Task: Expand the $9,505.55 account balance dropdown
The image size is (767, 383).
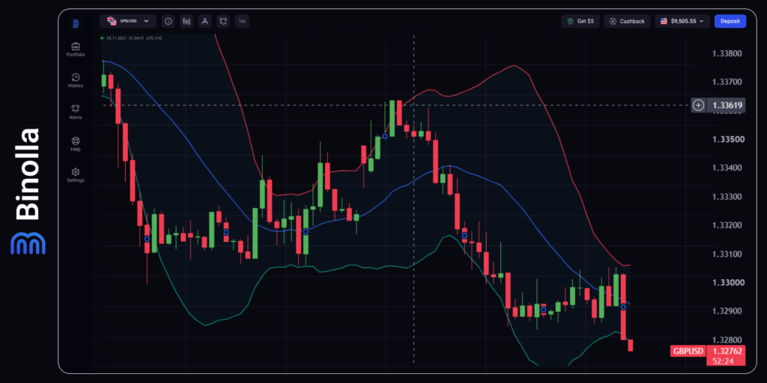Action: tap(682, 21)
